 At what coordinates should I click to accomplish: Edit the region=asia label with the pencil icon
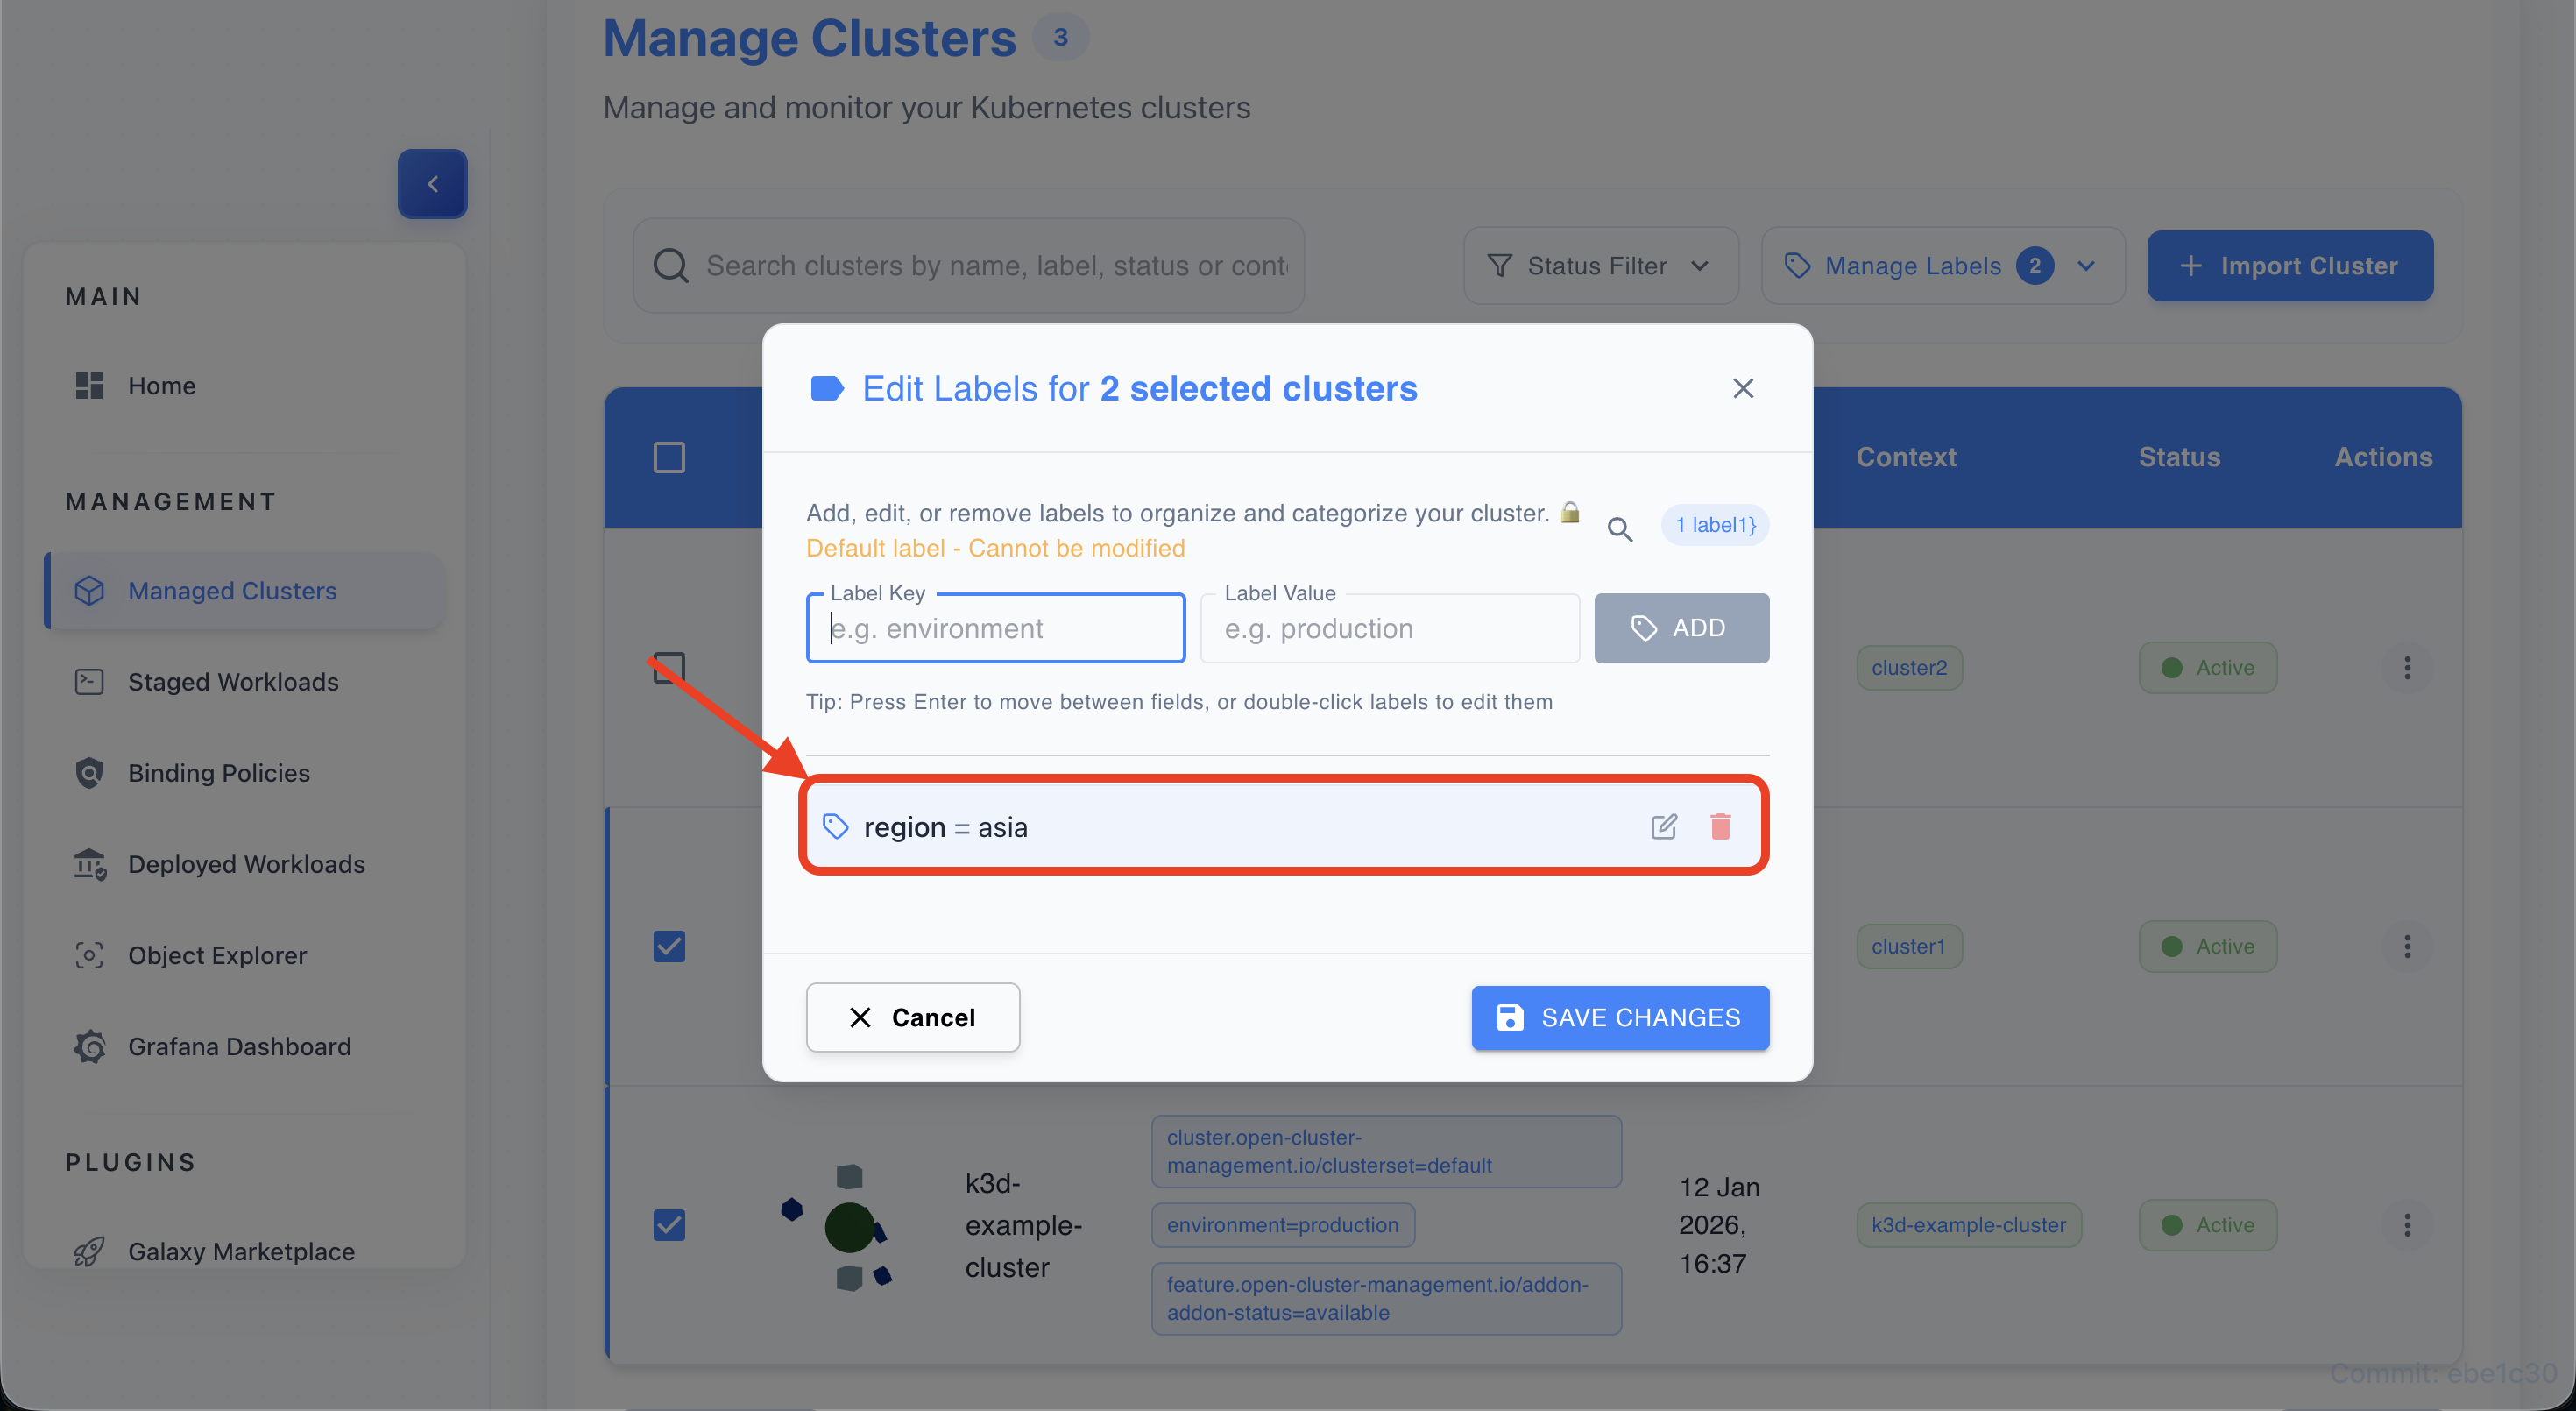point(1663,826)
